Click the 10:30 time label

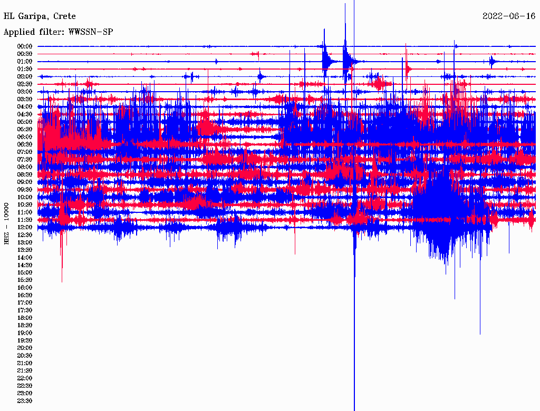coord(25,205)
